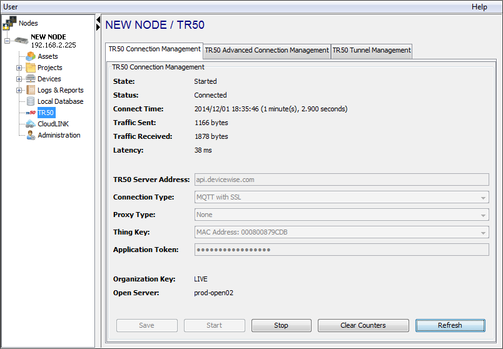Click the 'LIVE' organization key value

pyautogui.click(x=201, y=279)
